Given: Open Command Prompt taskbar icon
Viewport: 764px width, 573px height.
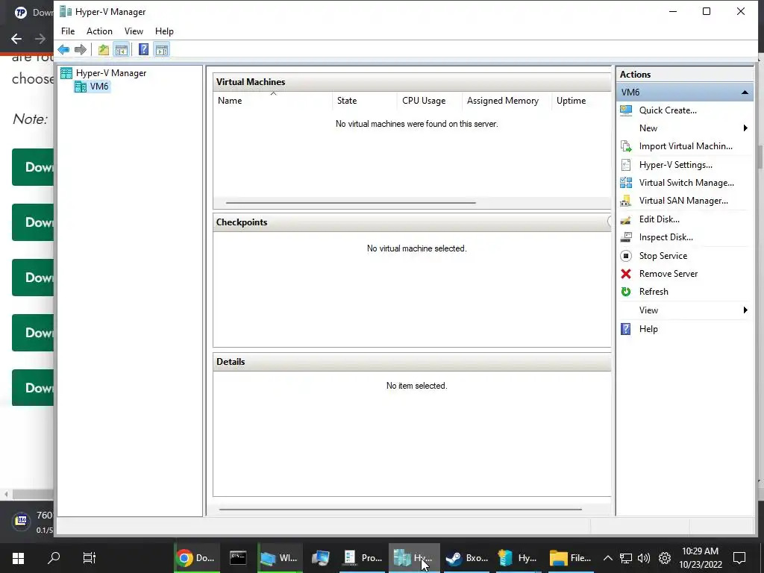Looking at the screenshot, I should 238,558.
